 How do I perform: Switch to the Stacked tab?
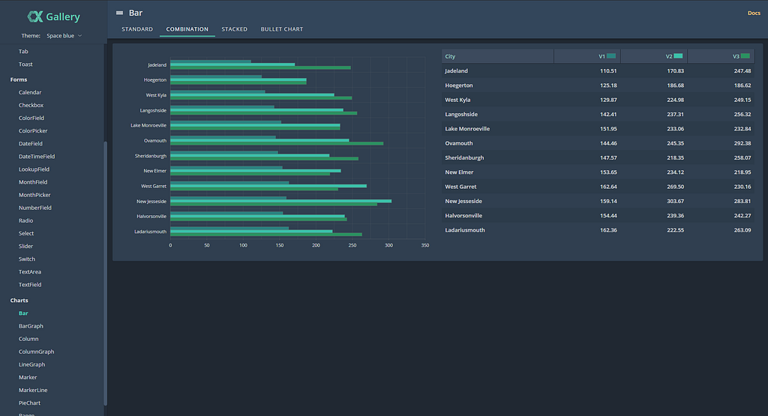234,29
